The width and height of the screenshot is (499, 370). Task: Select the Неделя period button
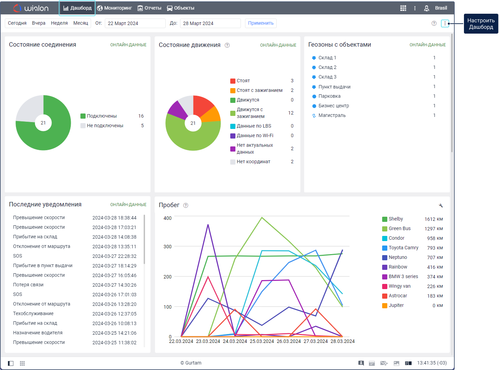point(59,23)
